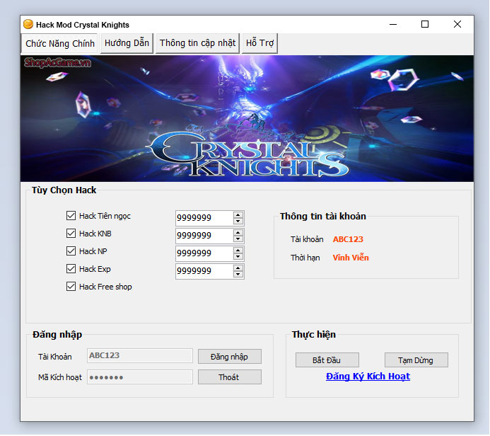Click the Hack Tiên ngọc number field
Screen dimensions: 490x436
(x=204, y=218)
